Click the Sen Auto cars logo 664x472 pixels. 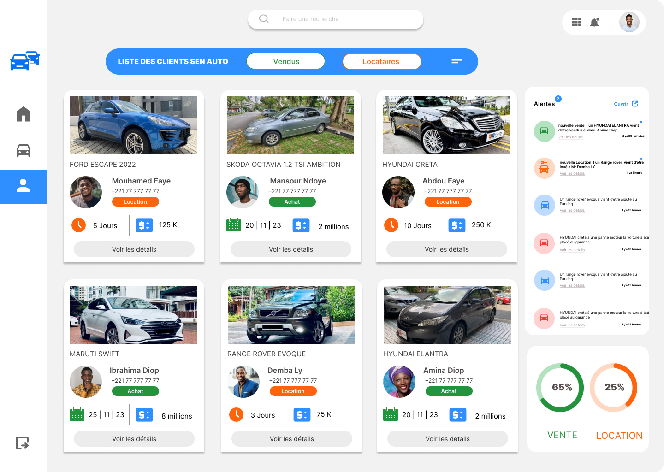[25, 60]
